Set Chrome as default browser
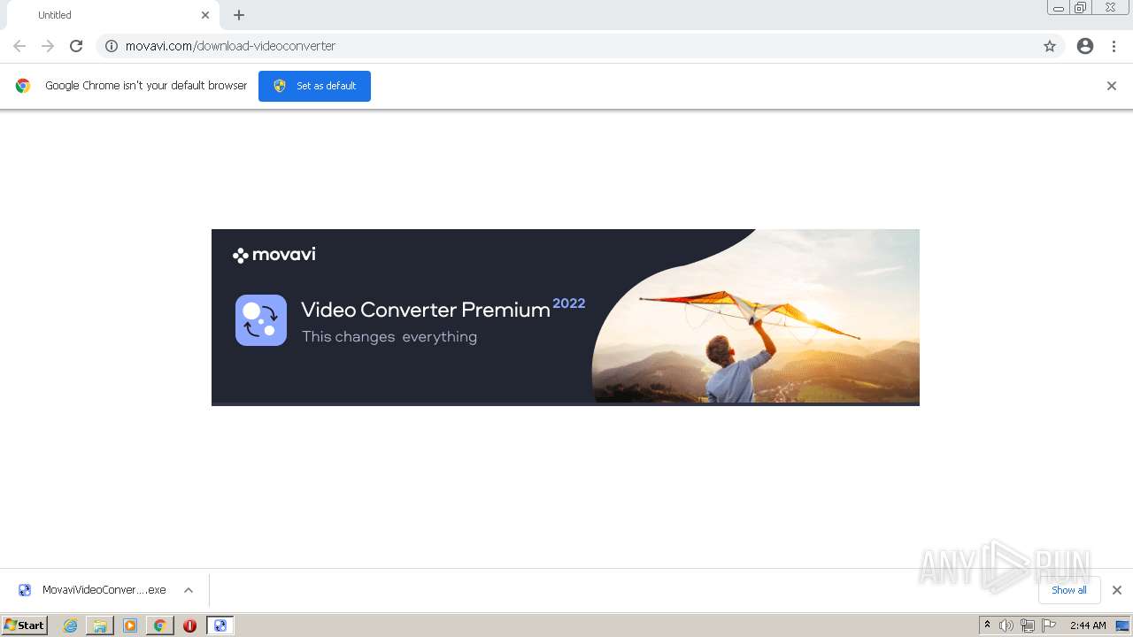The width and height of the screenshot is (1133, 637). (314, 86)
